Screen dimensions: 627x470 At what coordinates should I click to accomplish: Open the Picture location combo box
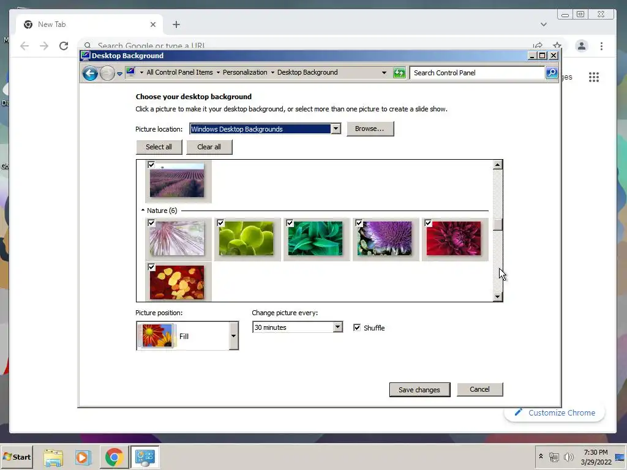265,129
